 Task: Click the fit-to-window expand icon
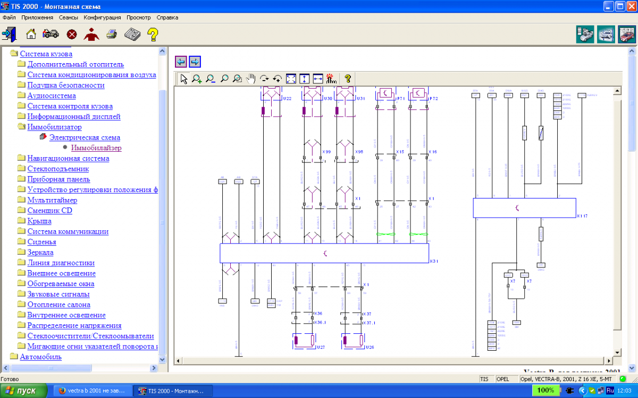point(291,79)
